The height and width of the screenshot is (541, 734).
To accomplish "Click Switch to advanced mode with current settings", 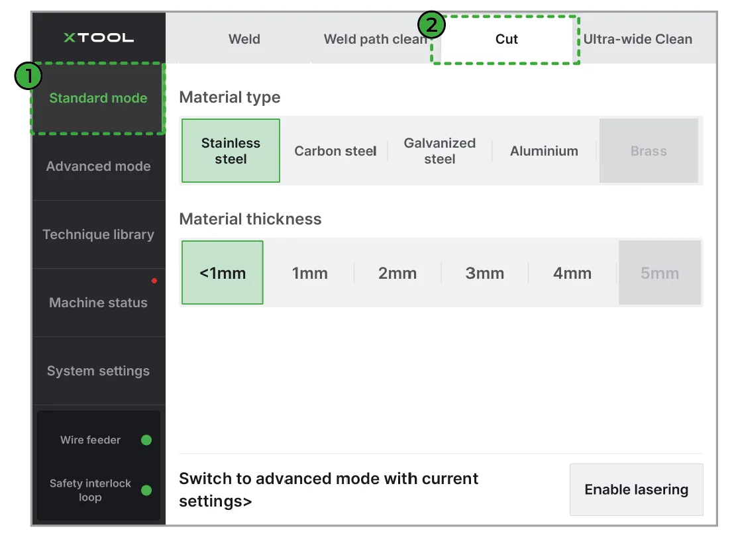I will [328, 489].
